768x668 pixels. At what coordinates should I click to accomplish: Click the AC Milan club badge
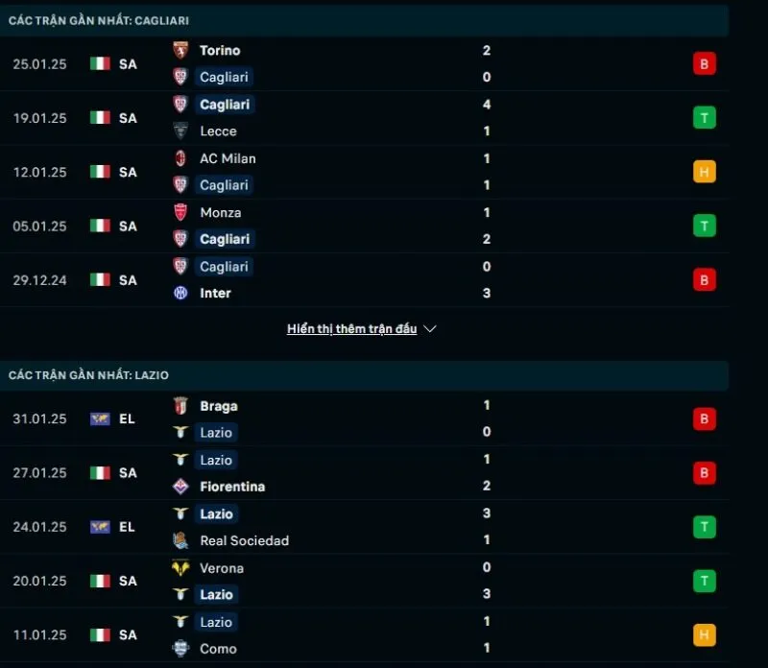(180, 158)
